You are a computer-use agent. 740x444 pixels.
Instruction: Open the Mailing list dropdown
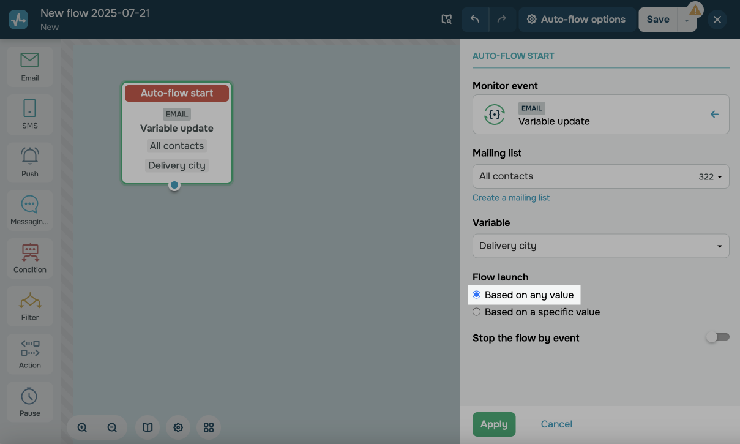pos(600,176)
